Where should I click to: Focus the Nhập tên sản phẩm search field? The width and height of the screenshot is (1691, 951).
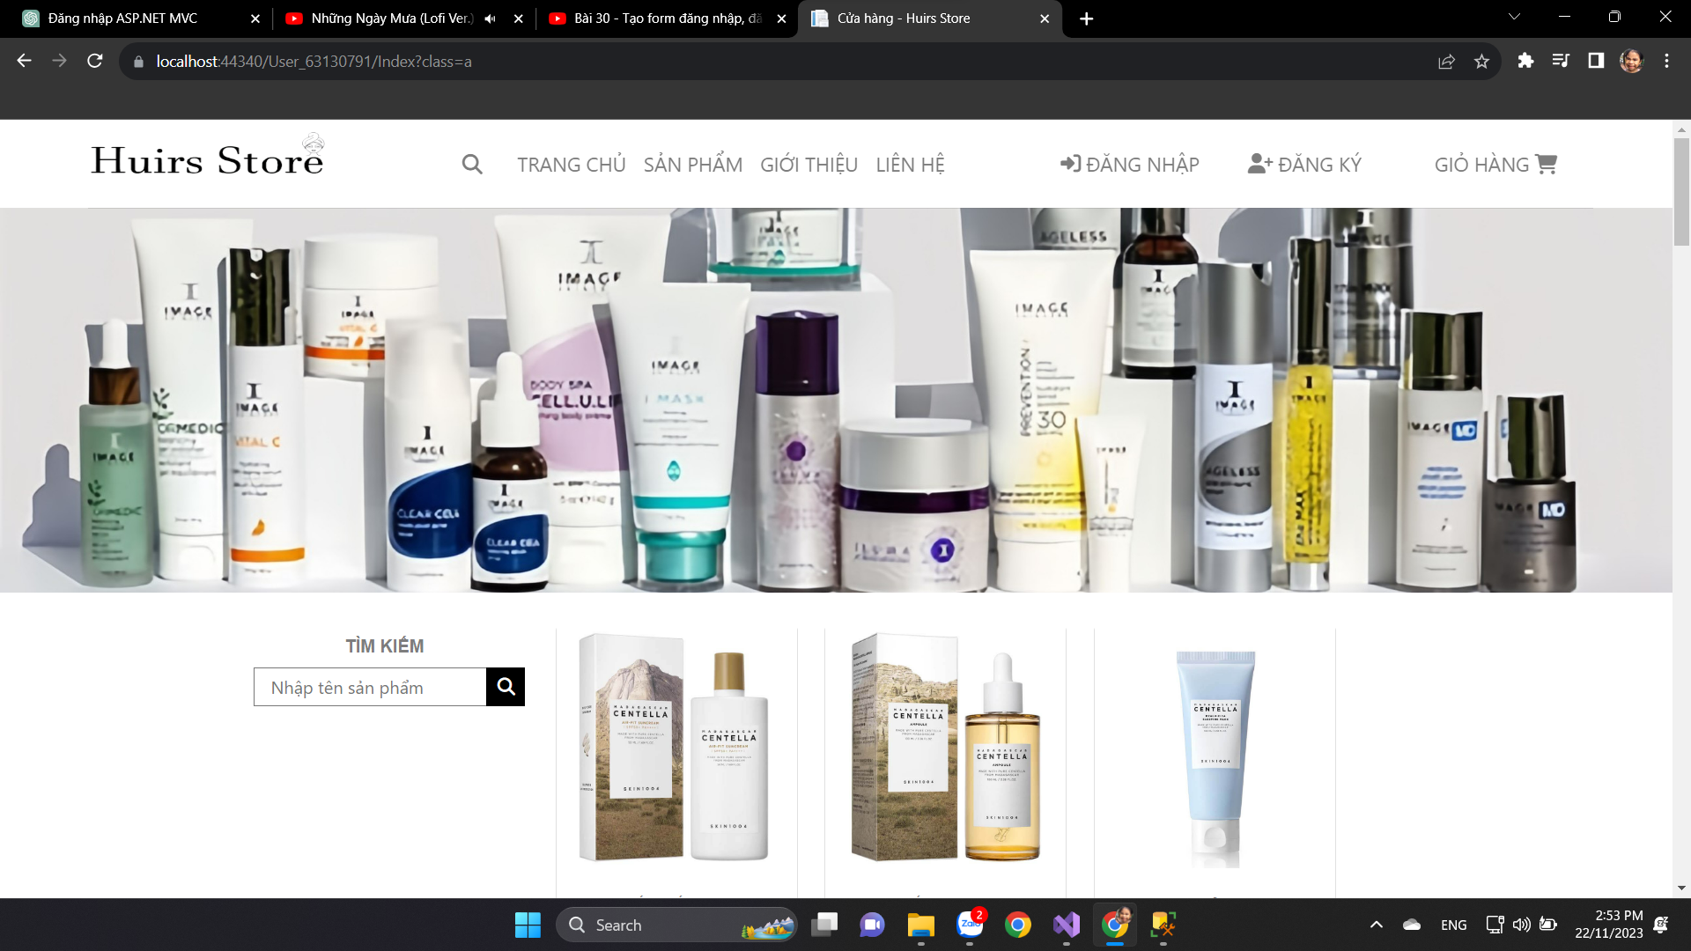pyautogui.click(x=370, y=688)
